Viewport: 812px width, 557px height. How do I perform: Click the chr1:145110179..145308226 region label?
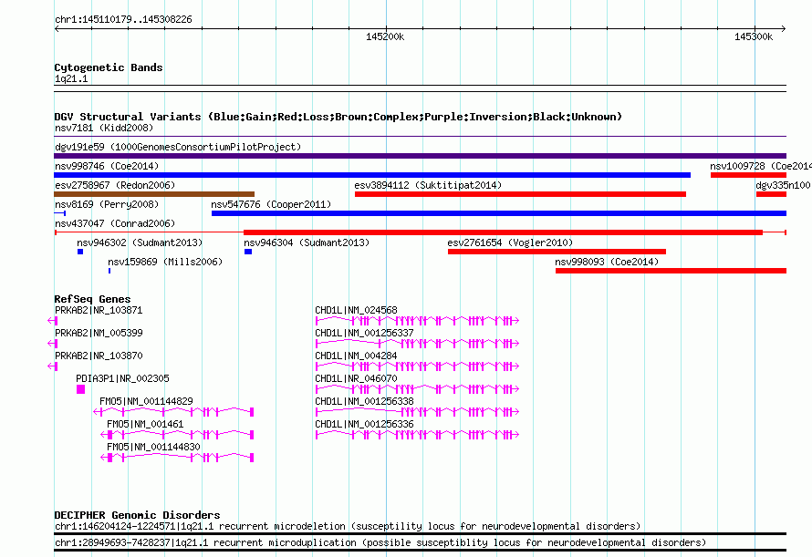[x=123, y=20]
